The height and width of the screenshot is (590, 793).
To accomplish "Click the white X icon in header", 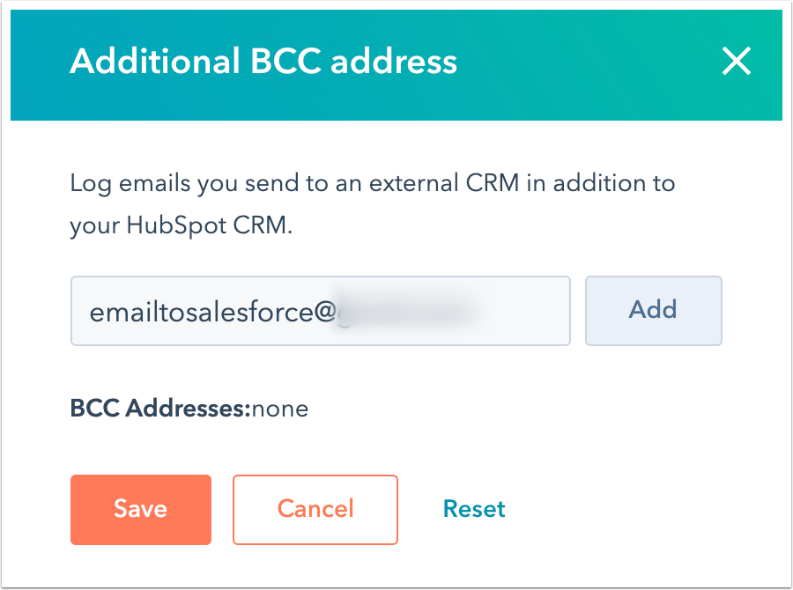I will point(737,61).
